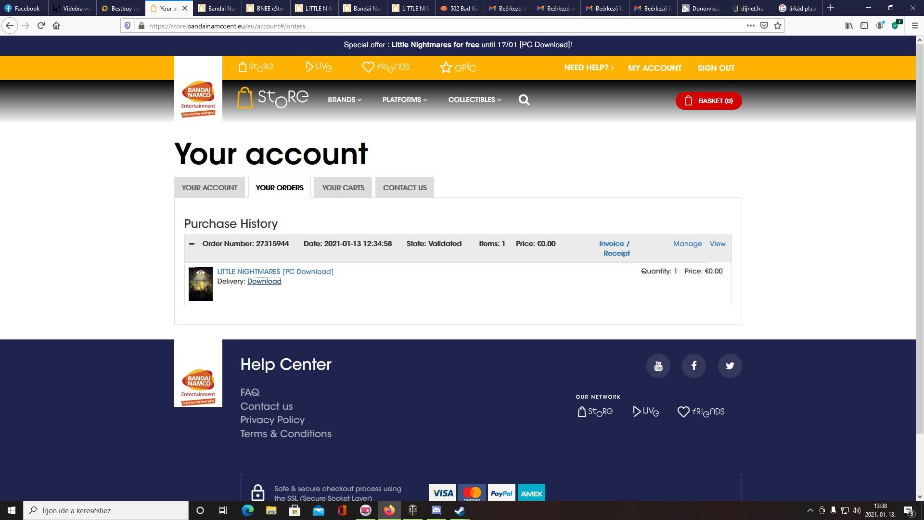This screenshot has width=924, height=520.
Task: Click Sign Out
Action: (x=716, y=68)
